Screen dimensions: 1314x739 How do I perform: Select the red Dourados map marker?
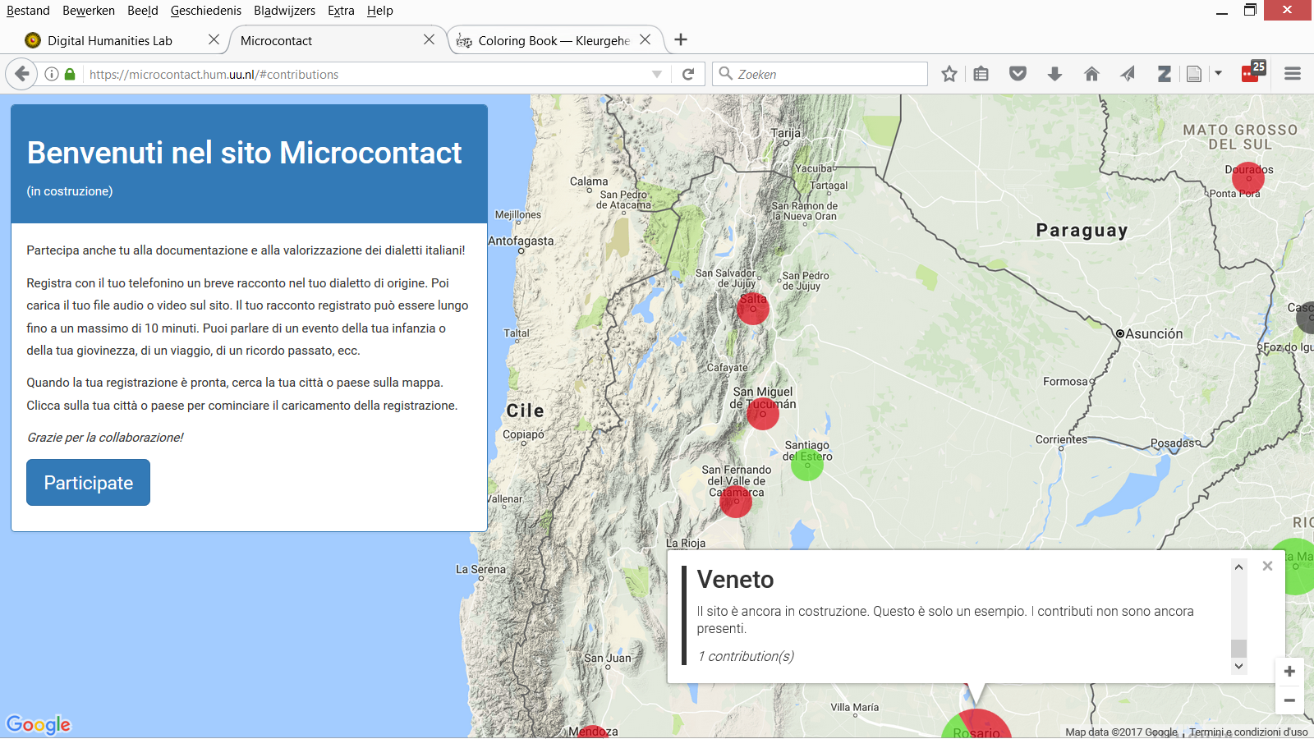point(1248,177)
